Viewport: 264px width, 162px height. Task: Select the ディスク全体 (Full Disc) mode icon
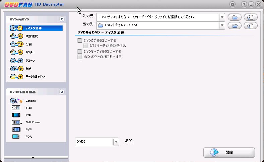point(16,28)
